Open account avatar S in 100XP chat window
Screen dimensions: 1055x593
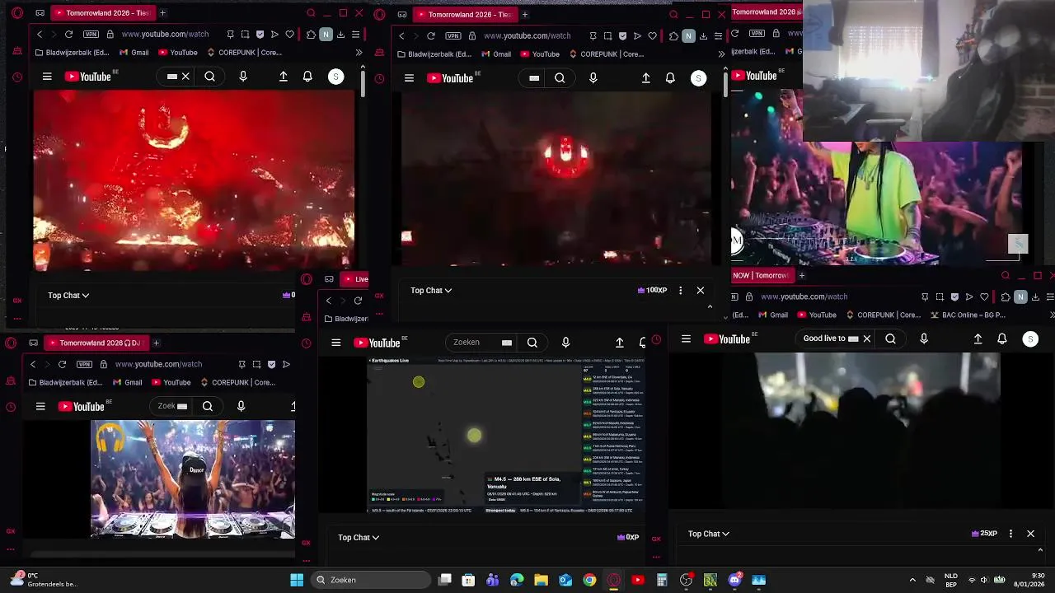point(698,78)
